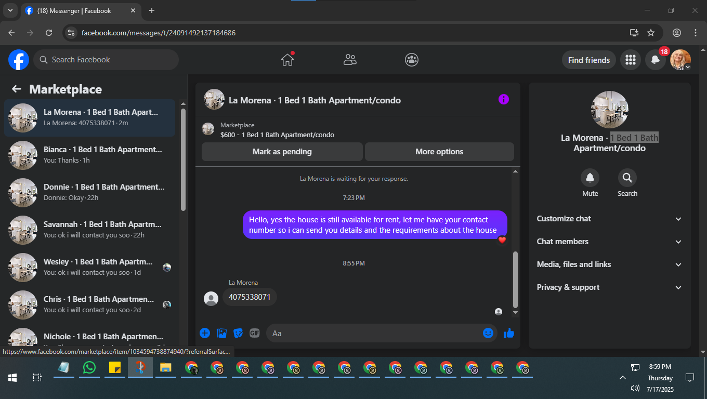Reload the page in Chrome
Viewport: 707px width, 399px height.
pyautogui.click(x=49, y=33)
